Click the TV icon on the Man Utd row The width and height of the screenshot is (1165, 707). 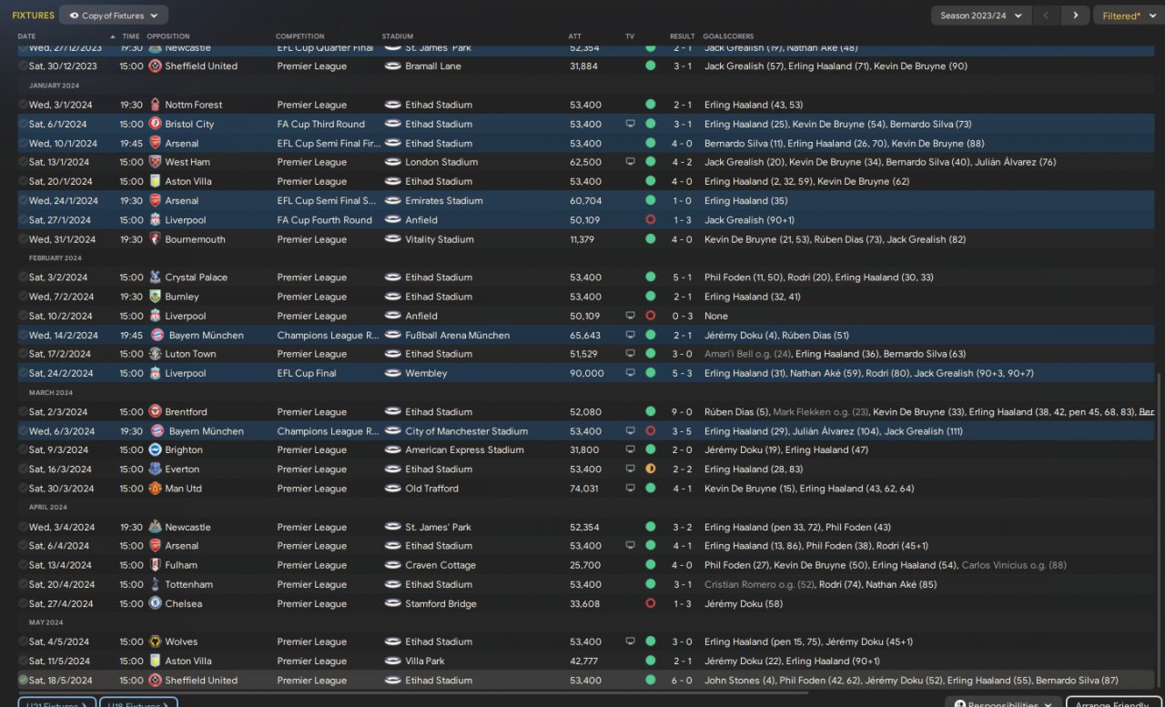tap(630, 489)
